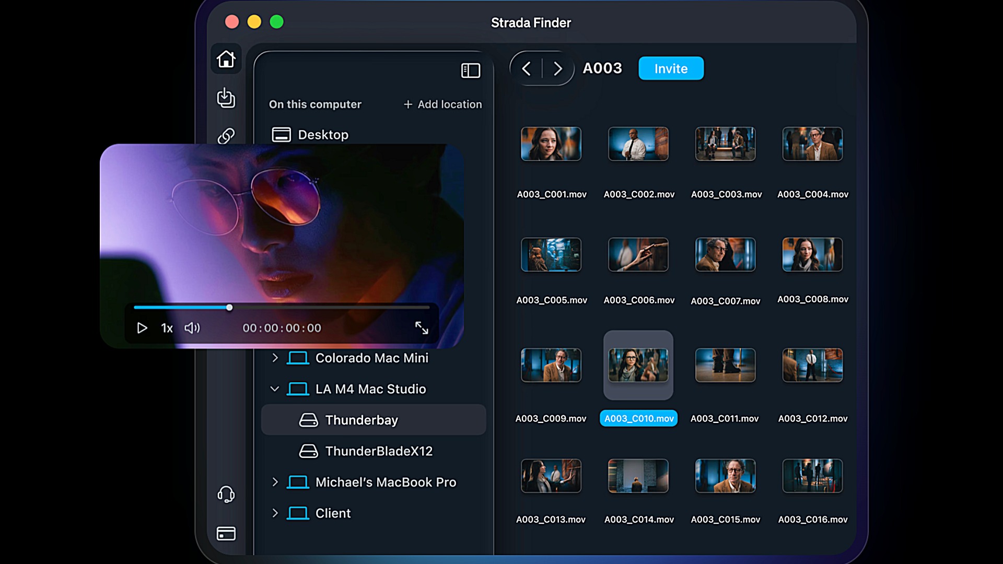Mute the preview audio
This screenshot has height=564, width=1003.
click(192, 328)
